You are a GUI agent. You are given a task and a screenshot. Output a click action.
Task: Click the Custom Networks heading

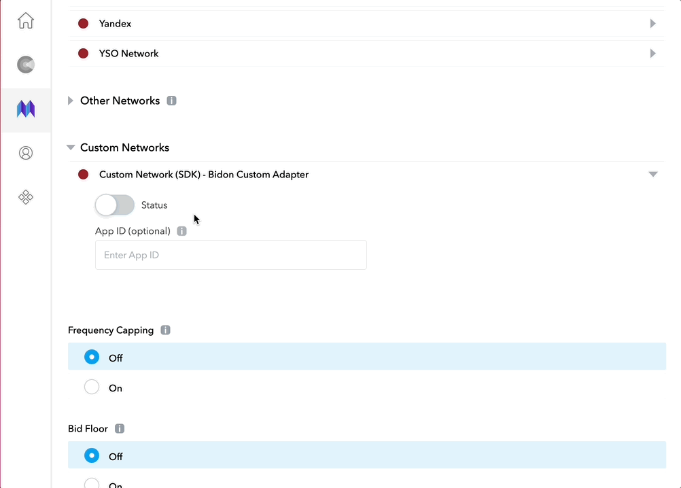tap(124, 147)
